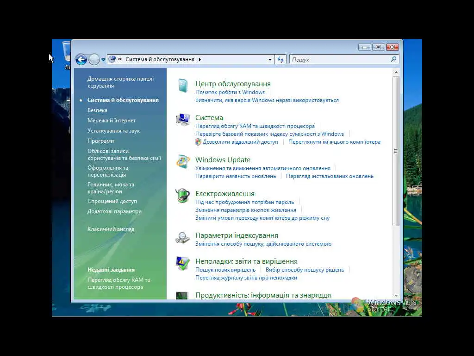
Task: Click the 'Система' computer icon
Action: (x=183, y=119)
